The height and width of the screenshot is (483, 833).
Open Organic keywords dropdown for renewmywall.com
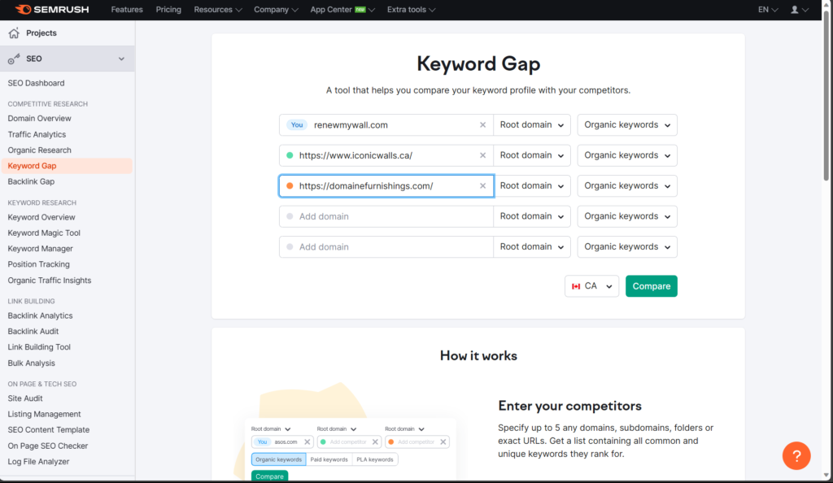tap(627, 125)
